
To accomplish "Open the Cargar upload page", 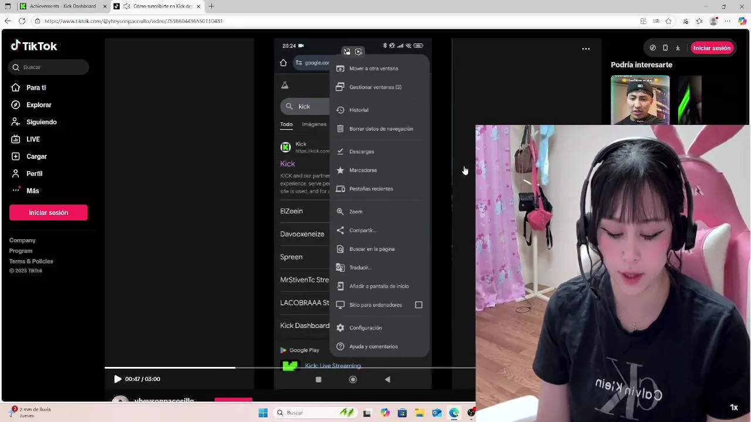I will click(x=29, y=156).
